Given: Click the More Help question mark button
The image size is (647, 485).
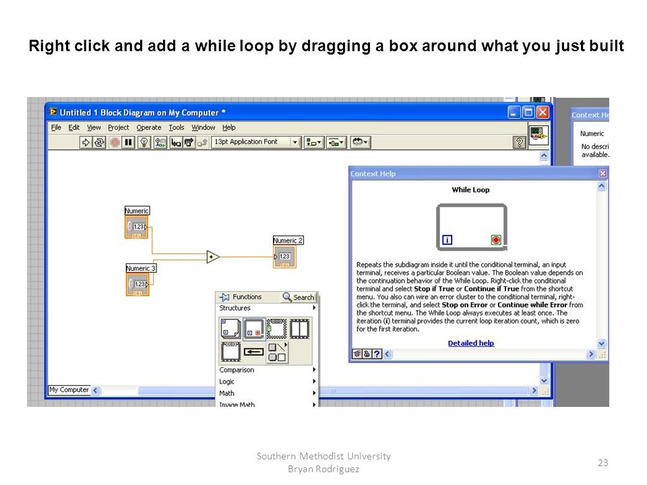Looking at the screenshot, I should pyautogui.click(x=377, y=354).
